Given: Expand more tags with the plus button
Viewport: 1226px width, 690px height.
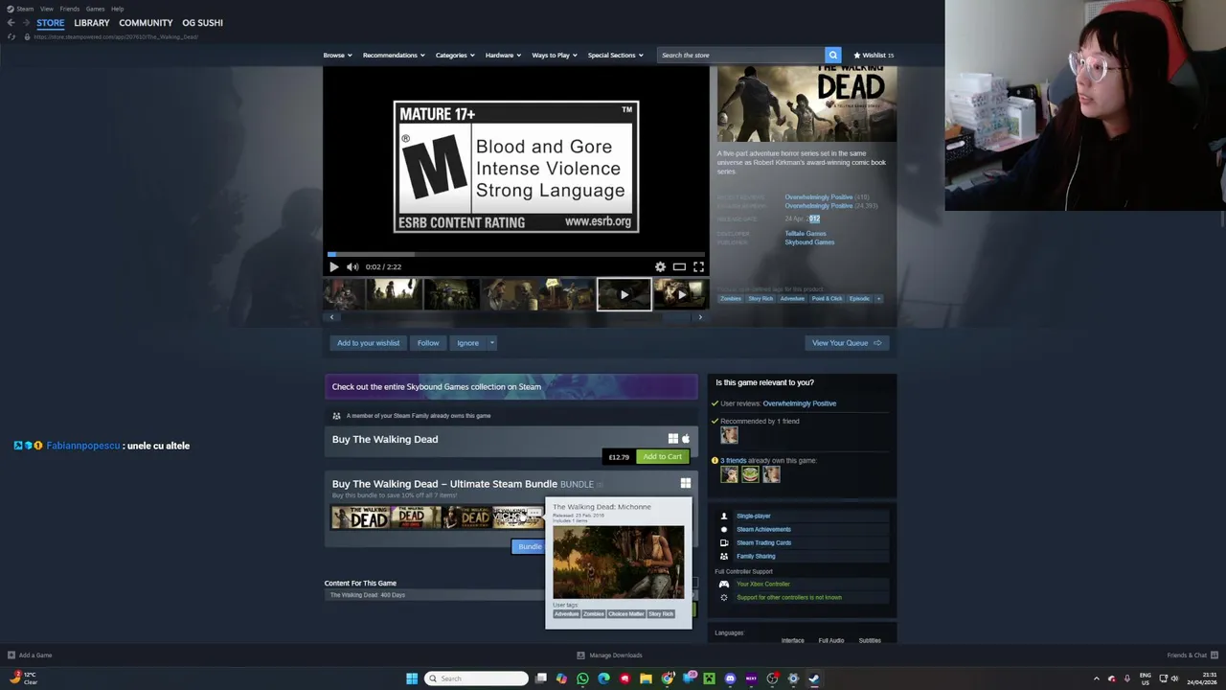Looking at the screenshot, I should click(x=878, y=298).
